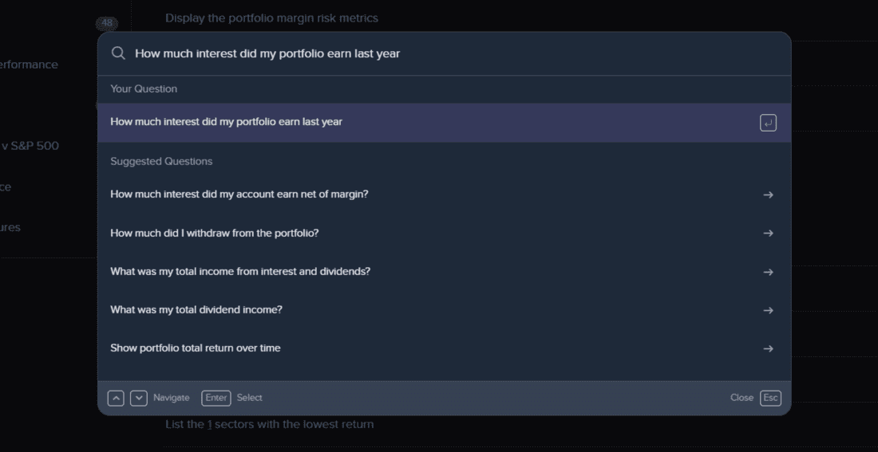
Task: Click the enter-key icon on highlighted question
Action: pos(768,123)
